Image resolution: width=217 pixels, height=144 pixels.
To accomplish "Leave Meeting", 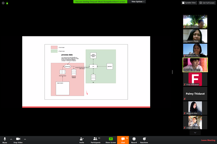I will pyautogui.click(x=208, y=140).
